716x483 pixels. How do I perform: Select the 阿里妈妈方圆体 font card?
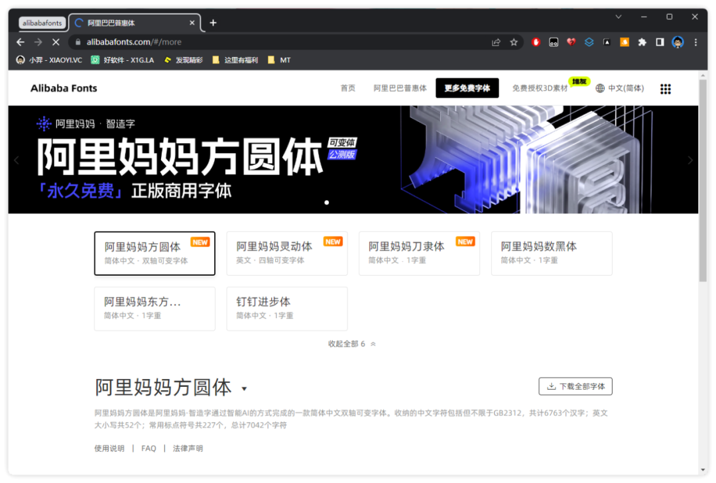[x=154, y=253]
